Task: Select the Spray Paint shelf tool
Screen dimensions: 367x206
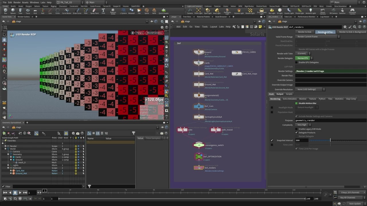Action: (94, 11)
